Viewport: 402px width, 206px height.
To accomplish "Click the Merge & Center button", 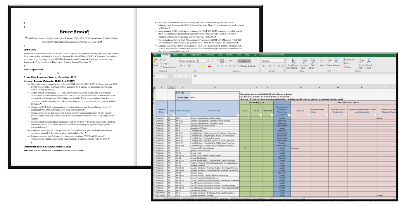I will tap(246, 66).
